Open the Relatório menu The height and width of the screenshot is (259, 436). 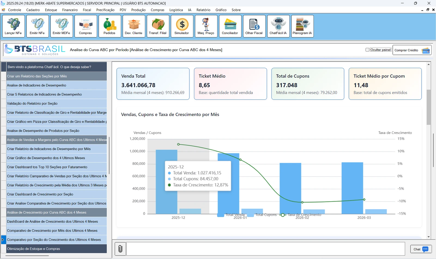(203, 10)
